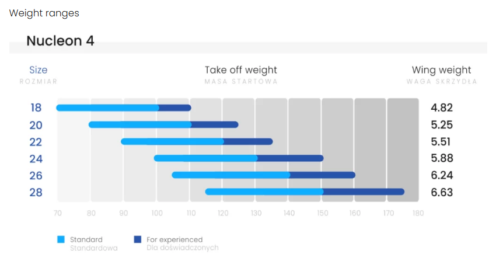
Task: Select size 26 row label
Action: [36, 176]
